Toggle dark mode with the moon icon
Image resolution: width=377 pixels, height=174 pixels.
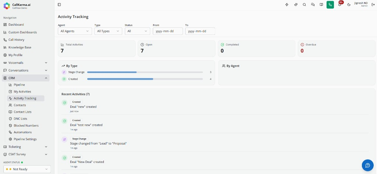pos(349,4)
